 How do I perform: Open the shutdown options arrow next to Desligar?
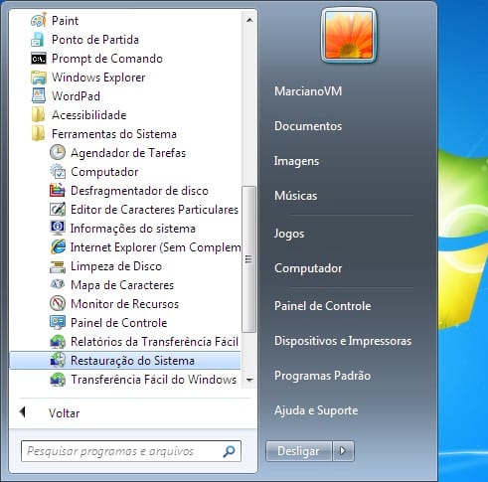pyautogui.click(x=343, y=451)
